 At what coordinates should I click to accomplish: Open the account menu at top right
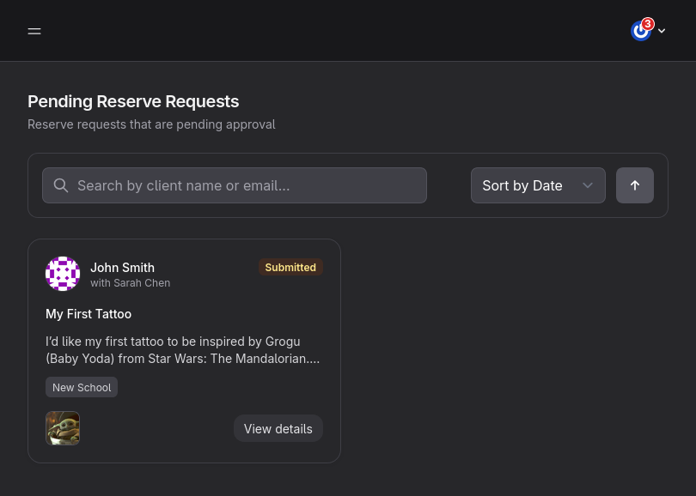pyautogui.click(x=647, y=31)
